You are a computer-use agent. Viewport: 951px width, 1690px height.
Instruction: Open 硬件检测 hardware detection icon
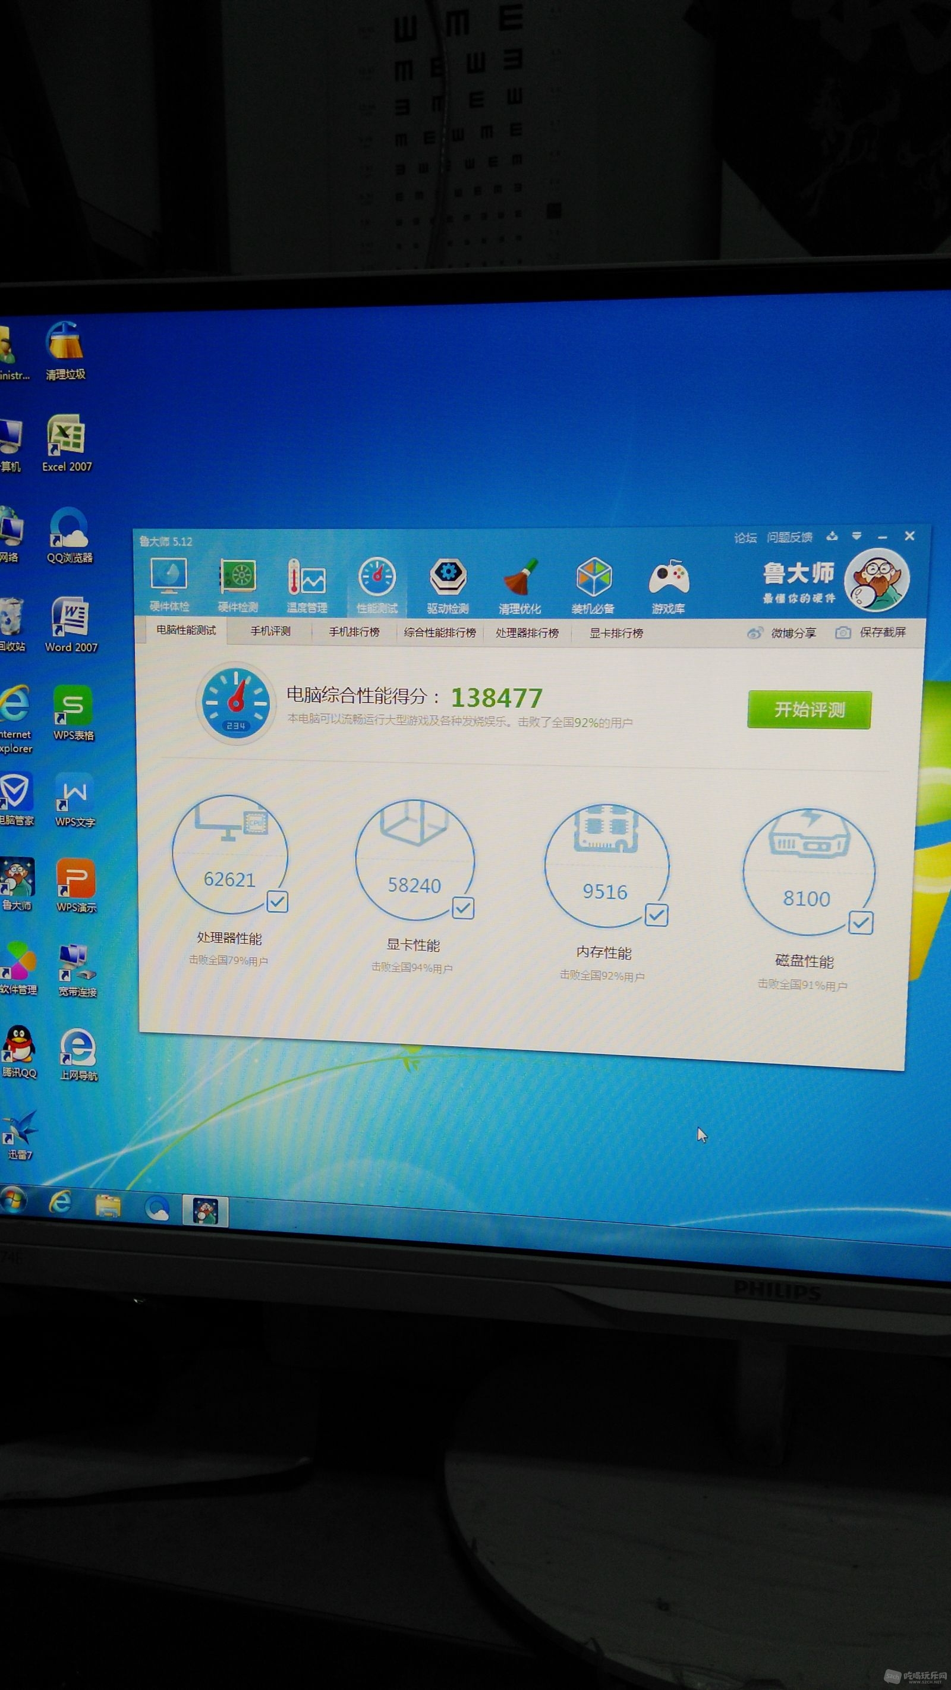(237, 585)
